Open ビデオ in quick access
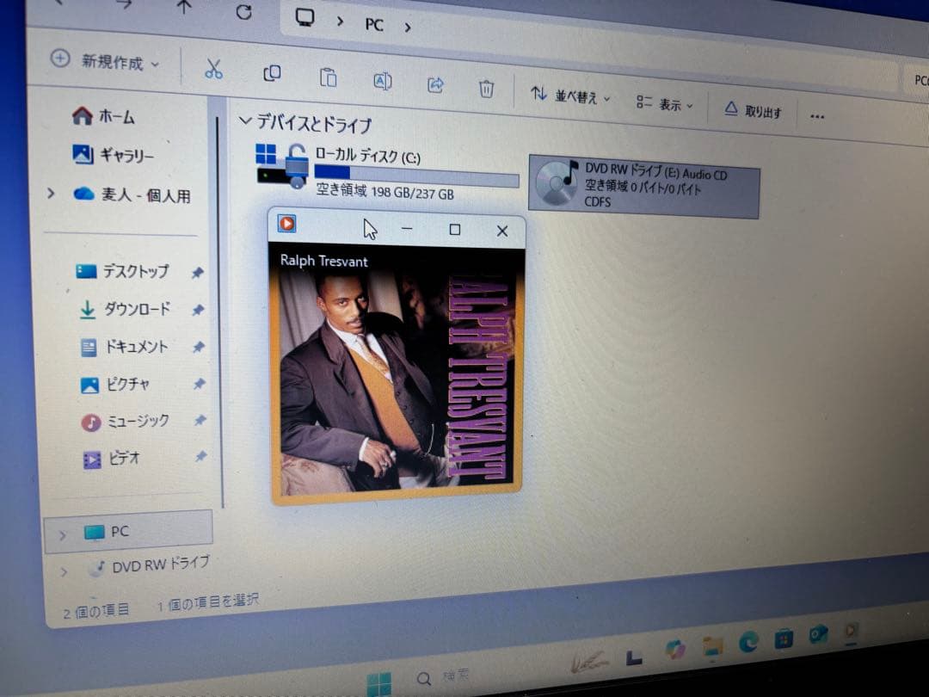The image size is (929, 697). 112,458
